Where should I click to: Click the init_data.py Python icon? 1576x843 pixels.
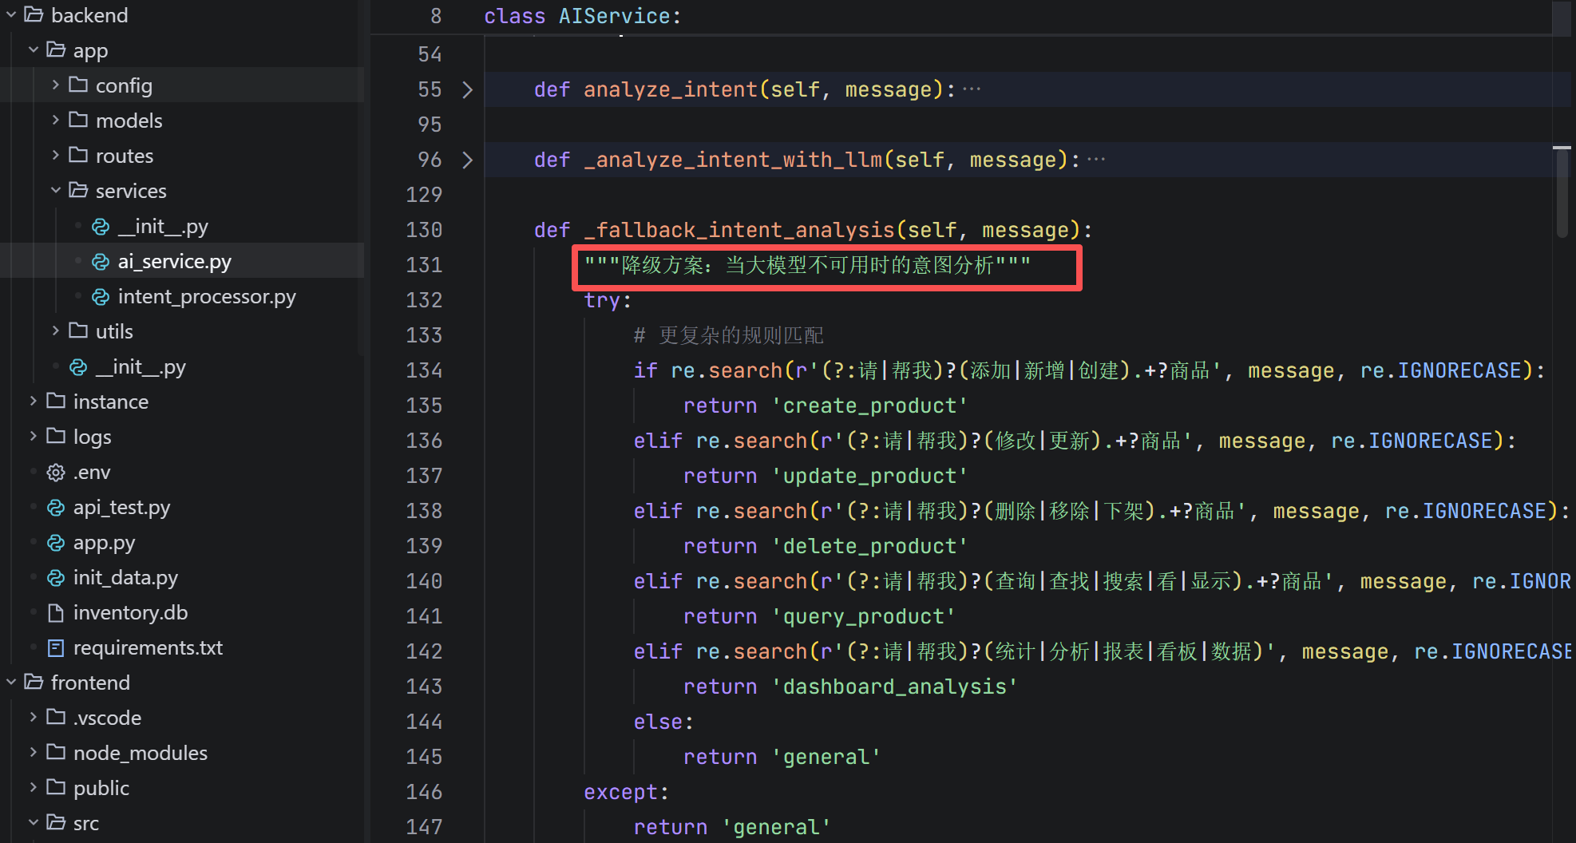(x=56, y=578)
